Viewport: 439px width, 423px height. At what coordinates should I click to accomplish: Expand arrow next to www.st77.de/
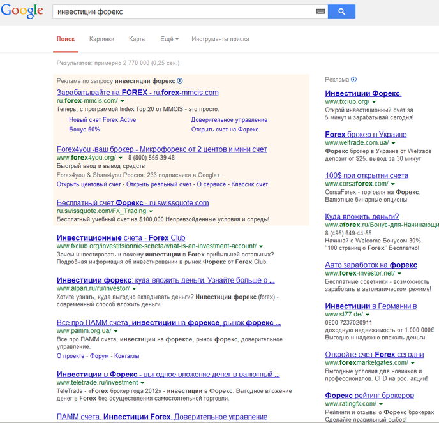[368, 315]
